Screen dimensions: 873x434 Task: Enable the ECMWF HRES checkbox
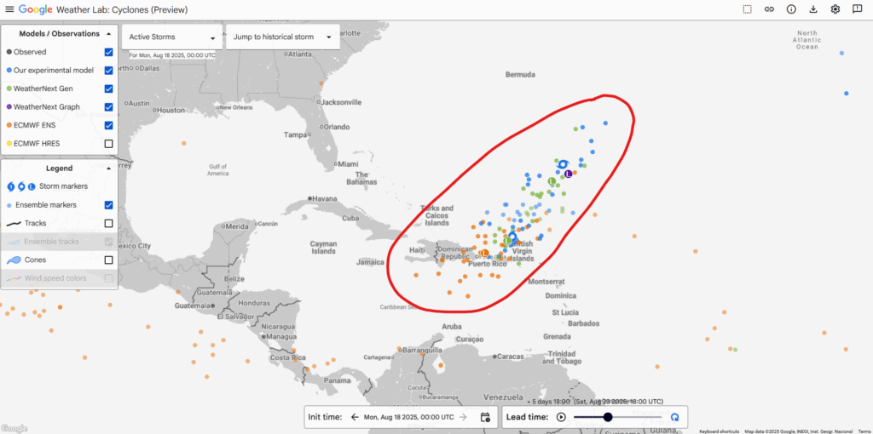[108, 143]
